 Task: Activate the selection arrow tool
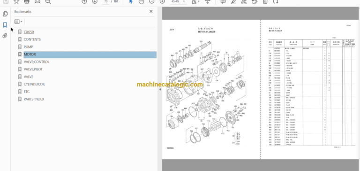[x=131, y=2]
